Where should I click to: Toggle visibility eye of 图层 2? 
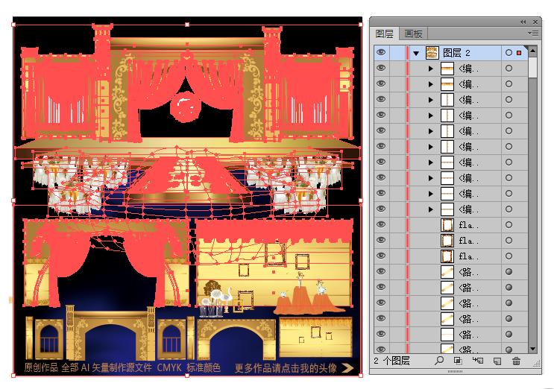[381, 52]
